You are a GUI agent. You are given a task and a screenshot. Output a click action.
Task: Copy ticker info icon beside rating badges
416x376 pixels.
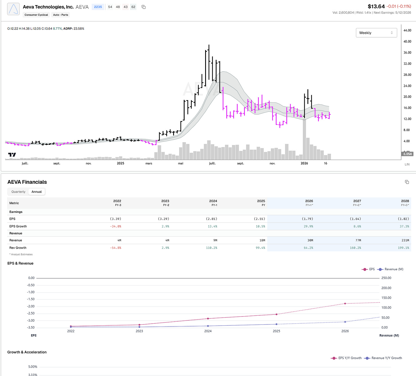click(144, 7)
